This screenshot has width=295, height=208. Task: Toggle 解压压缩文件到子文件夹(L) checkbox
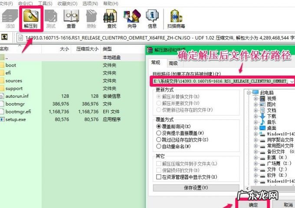tap(159, 164)
